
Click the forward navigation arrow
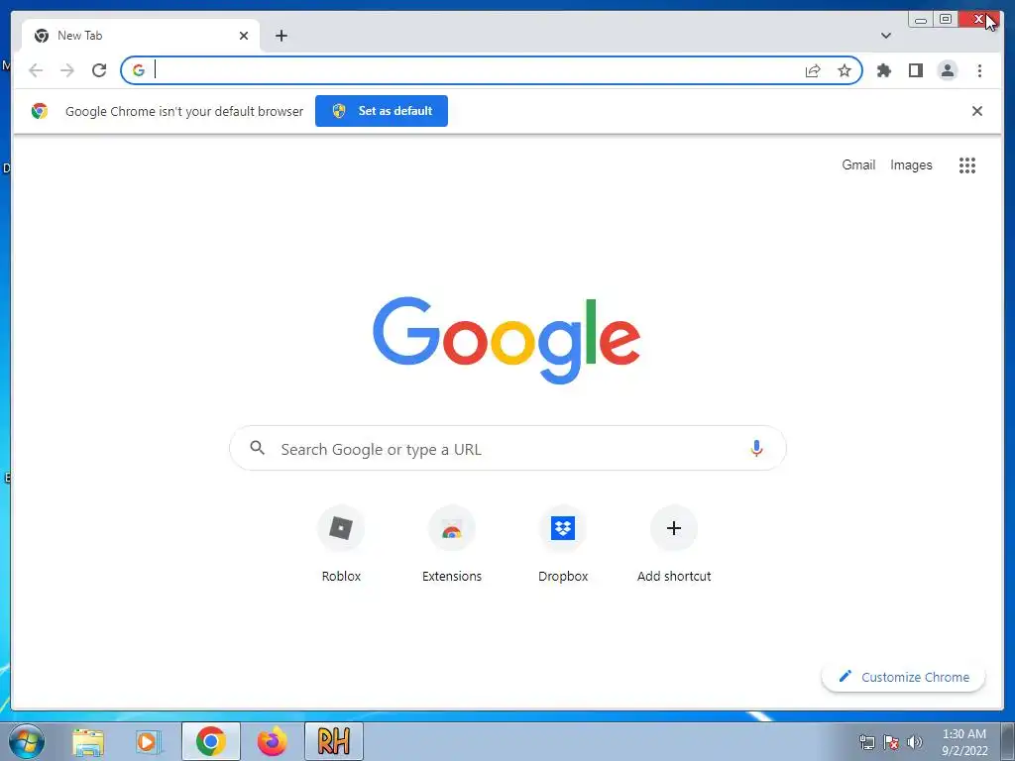67,70
